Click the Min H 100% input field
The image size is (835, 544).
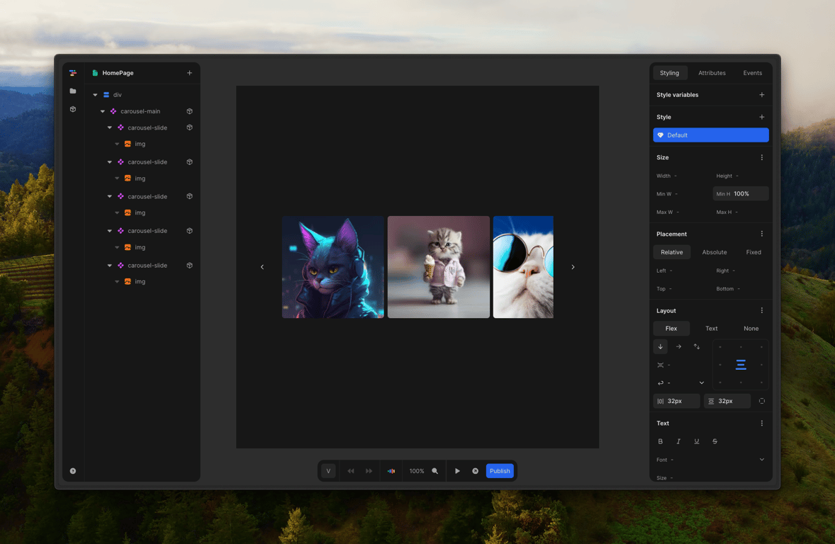pyautogui.click(x=741, y=193)
